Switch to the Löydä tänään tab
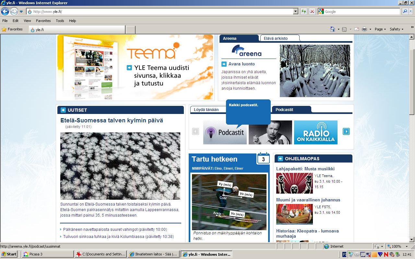The height and width of the screenshot is (259, 415). 207,109
